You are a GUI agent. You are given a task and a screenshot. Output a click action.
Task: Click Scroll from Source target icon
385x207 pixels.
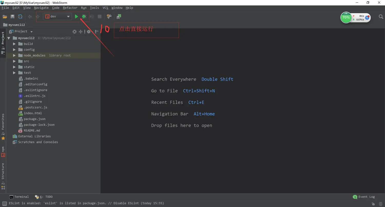coord(74,32)
